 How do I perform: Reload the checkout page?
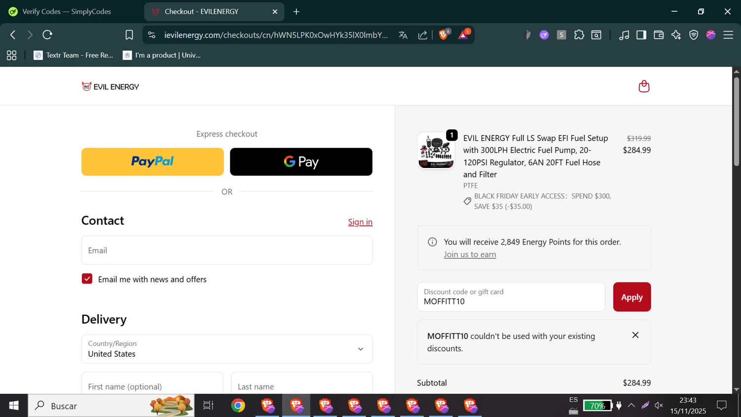(47, 35)
